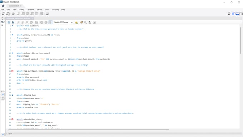Open the Help menu
The height and width of the screenshot is (137, 243).
(x=63, y=9)
